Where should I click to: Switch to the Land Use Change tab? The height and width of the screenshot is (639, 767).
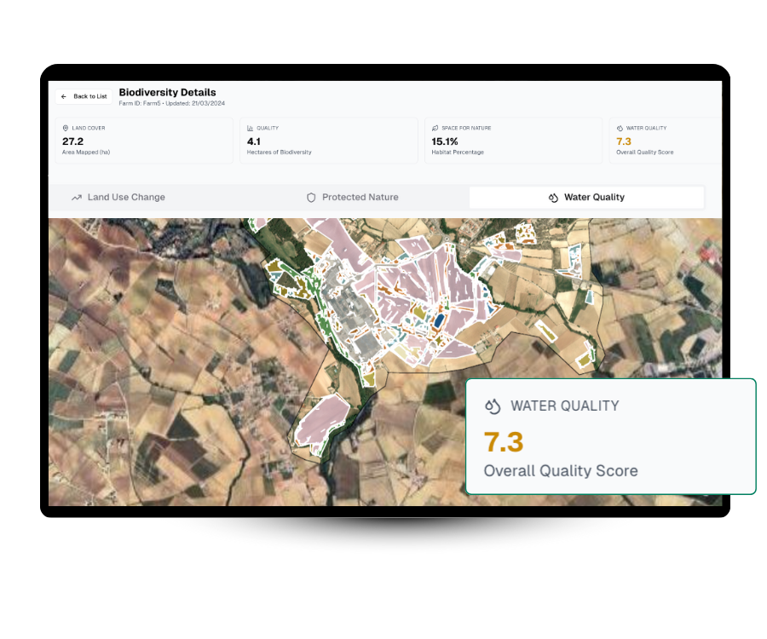[125, 197]
